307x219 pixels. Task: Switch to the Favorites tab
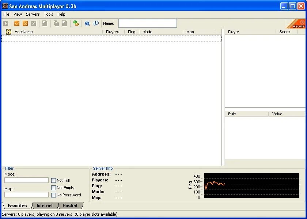(x=17, y=206)
